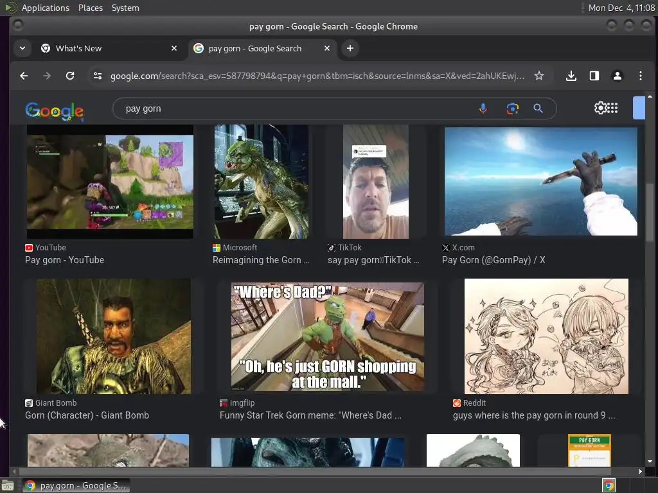Image resolution: width=658 pixels, height=493 pixels.
Task: Click the forward navigation arrow
Action: [x=47, y=76]
